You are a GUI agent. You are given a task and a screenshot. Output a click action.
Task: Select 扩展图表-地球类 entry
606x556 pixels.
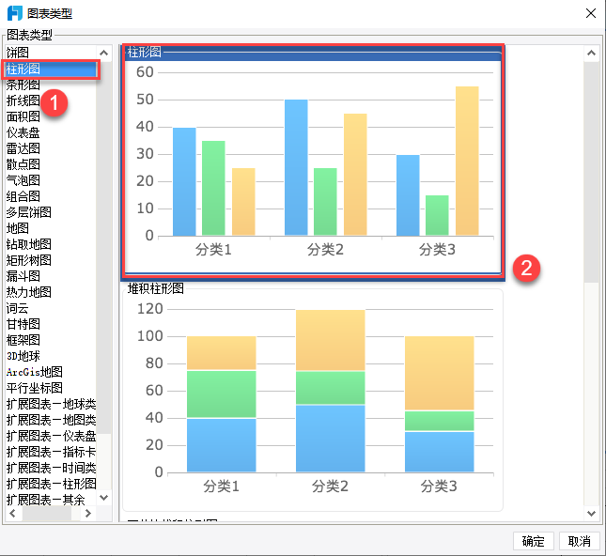click(x=50, y=404)
